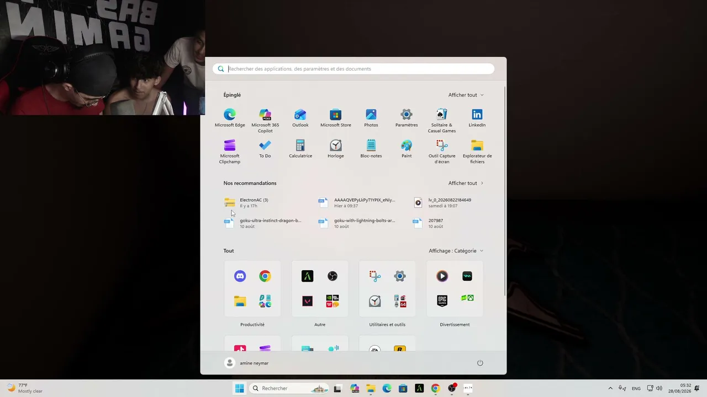Open Microsoft Store from the taskbar

tap(403, 388)
